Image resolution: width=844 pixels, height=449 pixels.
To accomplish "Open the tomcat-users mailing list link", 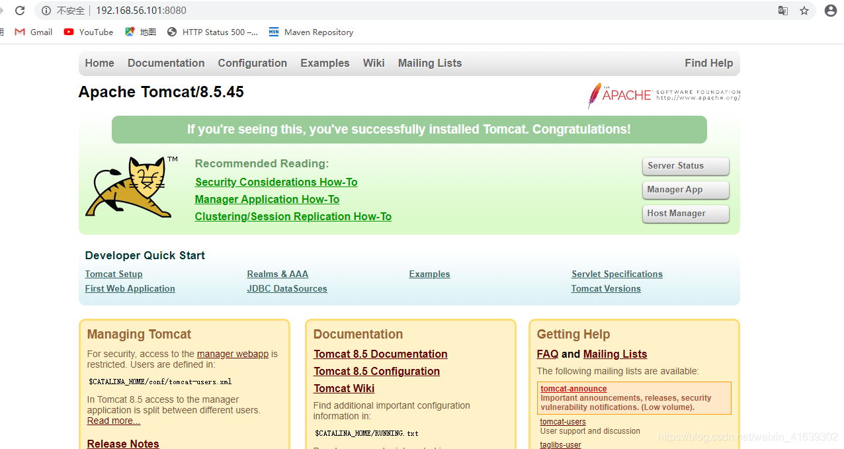I will (x=563, y=422).
